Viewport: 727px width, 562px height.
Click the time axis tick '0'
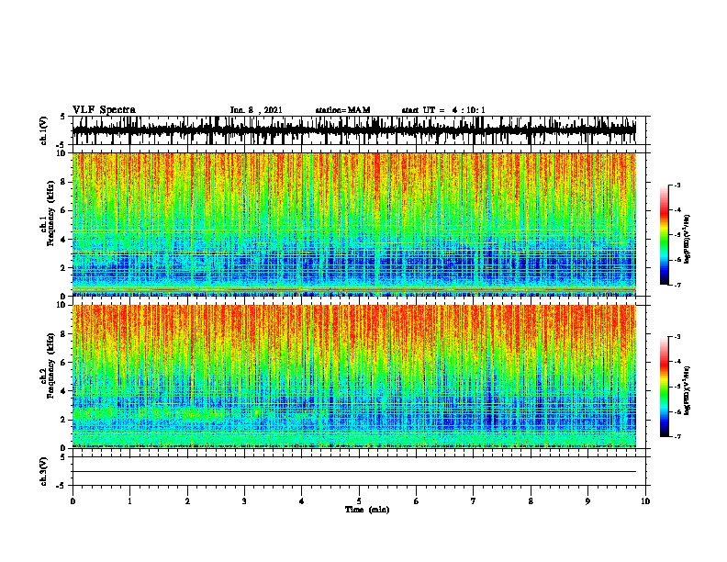(x=73, y=501)
